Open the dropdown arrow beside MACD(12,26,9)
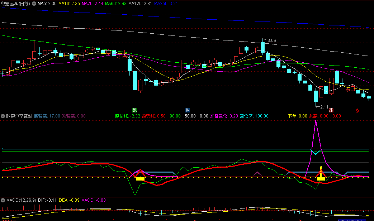Screen dimensions: 374x221 point(3,200)
